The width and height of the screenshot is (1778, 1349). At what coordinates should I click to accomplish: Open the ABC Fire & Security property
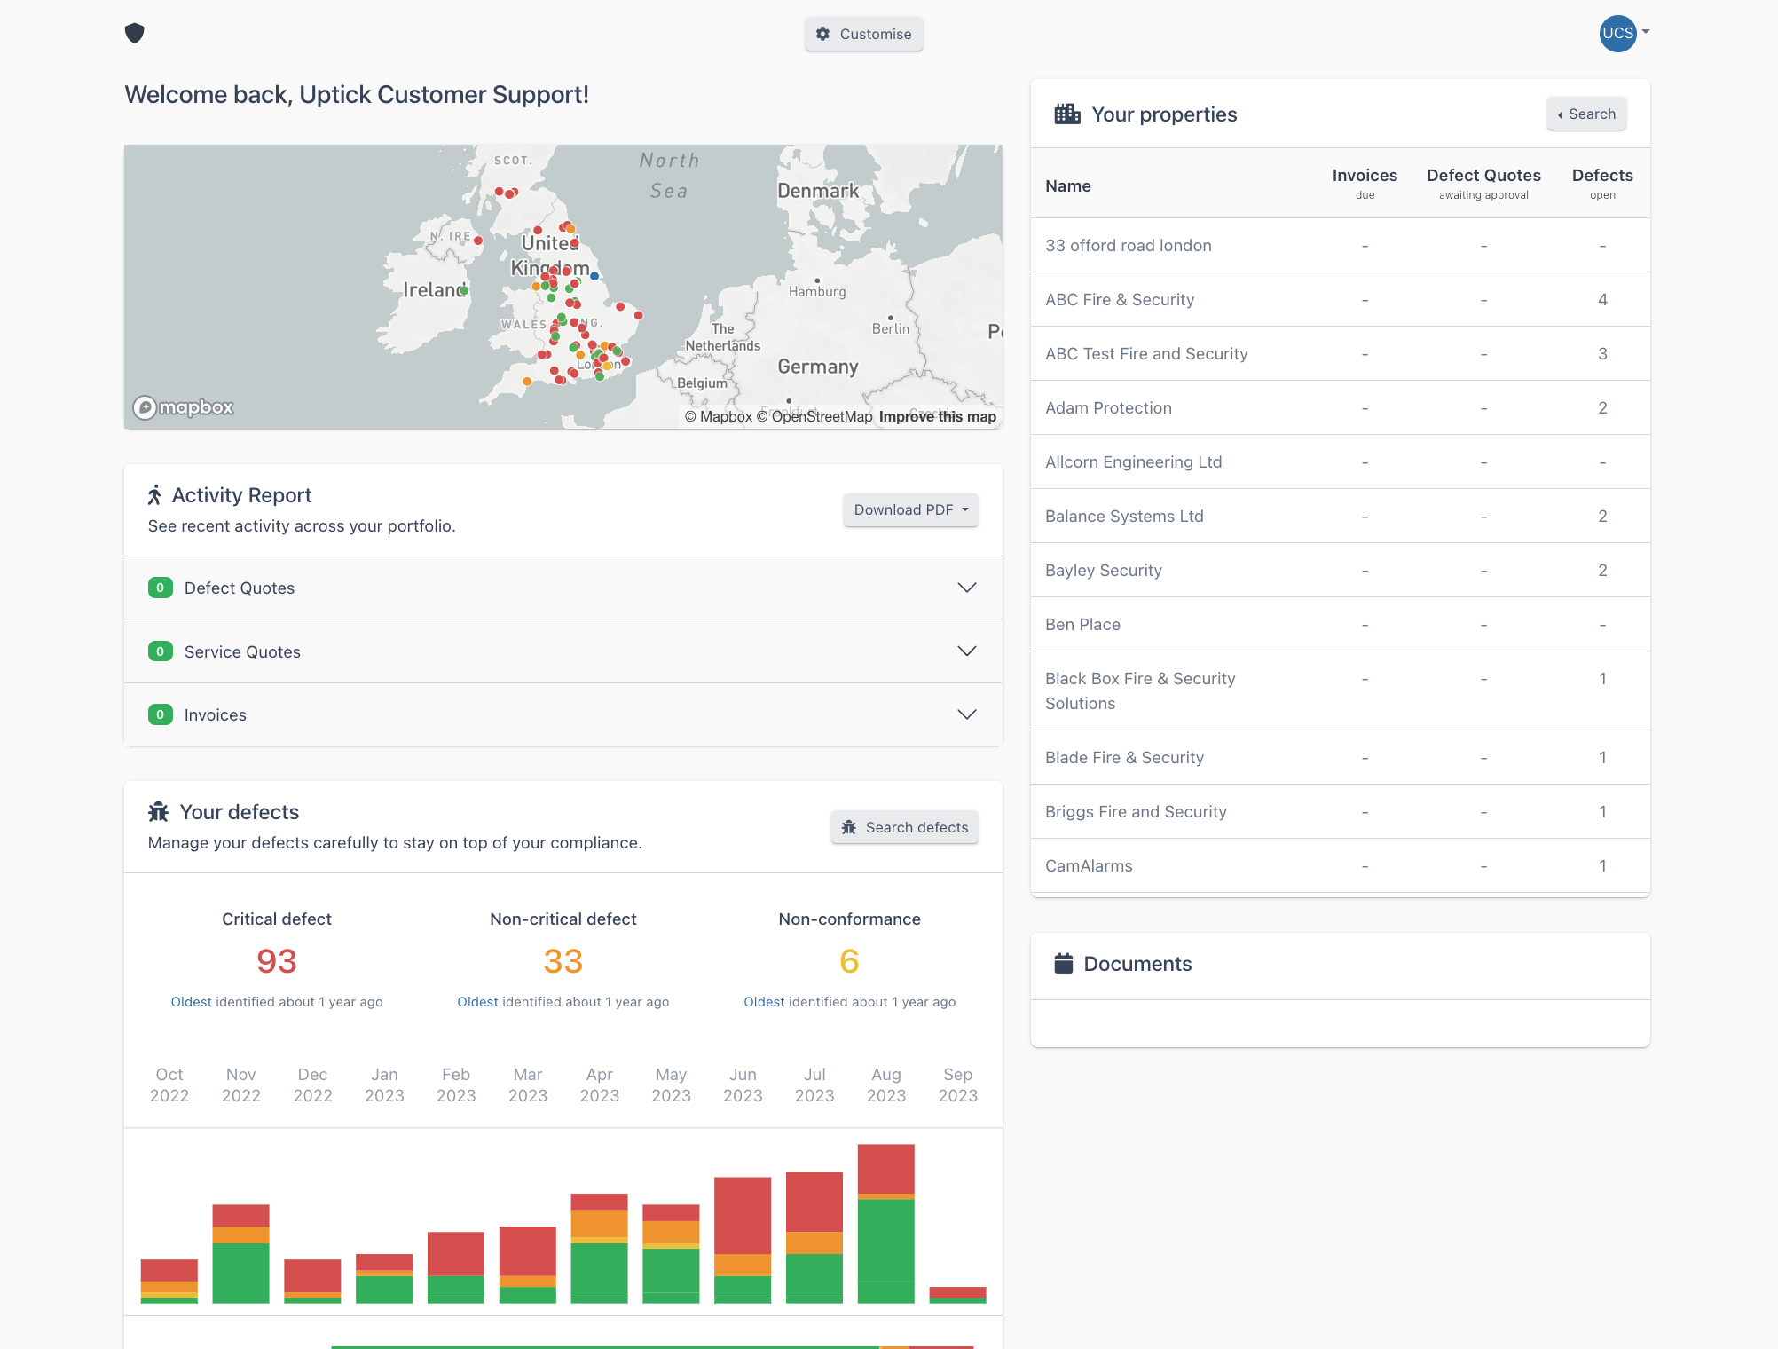click(x=1120, y=299)
